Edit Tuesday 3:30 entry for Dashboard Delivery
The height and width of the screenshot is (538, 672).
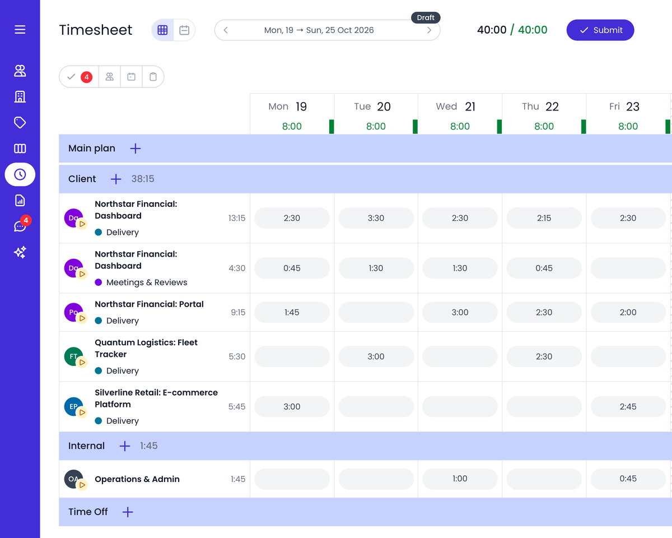tap(376, 218)
